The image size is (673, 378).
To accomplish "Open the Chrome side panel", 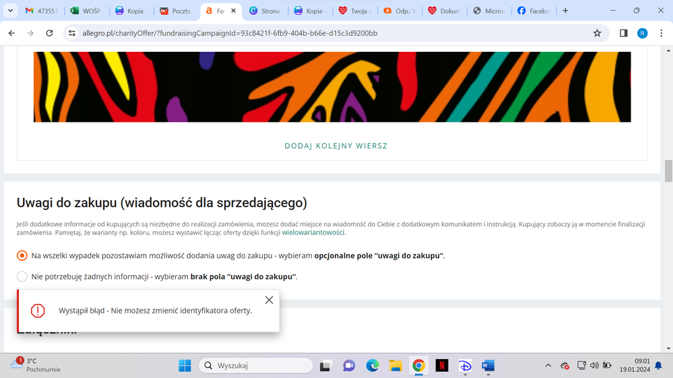I will (x=624, y=33).
